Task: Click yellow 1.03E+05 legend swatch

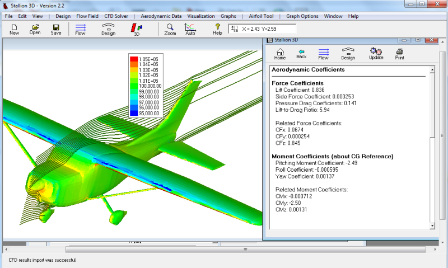Action: pyautogui.click(x=134, y=70)
